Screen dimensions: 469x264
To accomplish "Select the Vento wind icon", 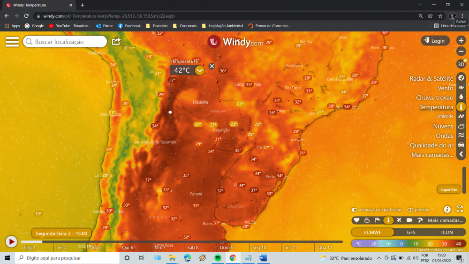I will (461, 88).
